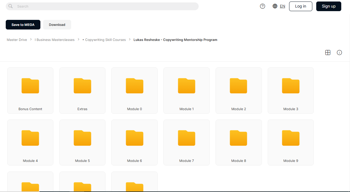This screenshot has width=350, height=192.
Task: Select the Module 8 label
Action: 239,161
